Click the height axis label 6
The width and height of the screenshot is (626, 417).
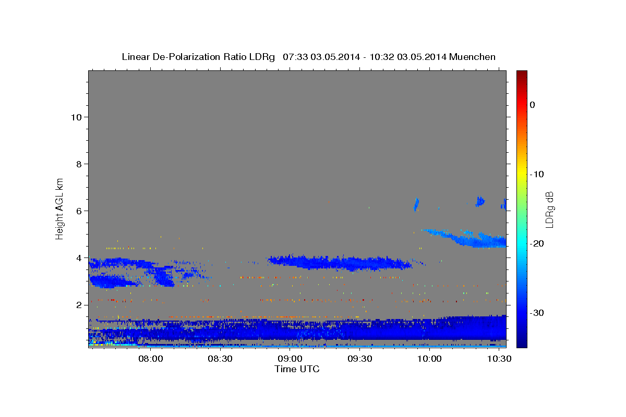click(x=79, y=211)
